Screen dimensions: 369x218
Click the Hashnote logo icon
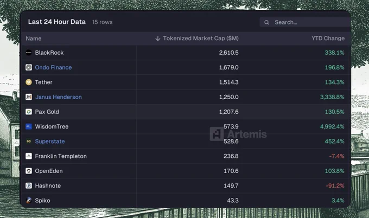(x=29, y=186)
